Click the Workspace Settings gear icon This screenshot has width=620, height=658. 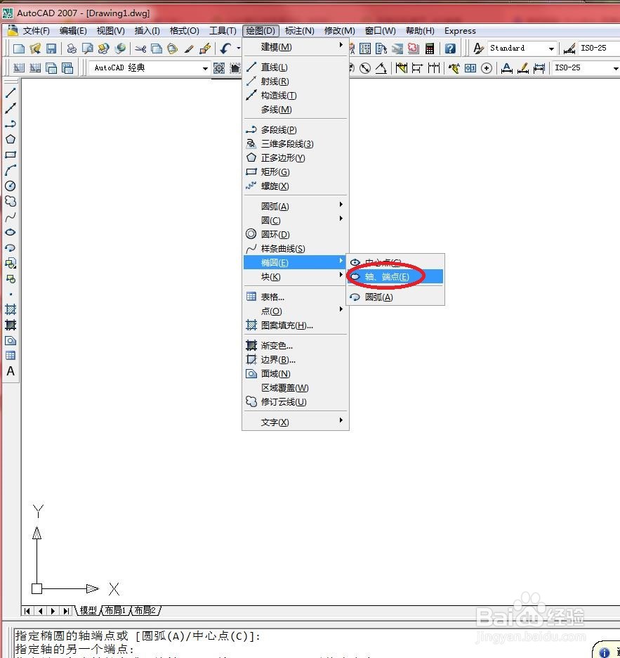[x=219, y=68]
